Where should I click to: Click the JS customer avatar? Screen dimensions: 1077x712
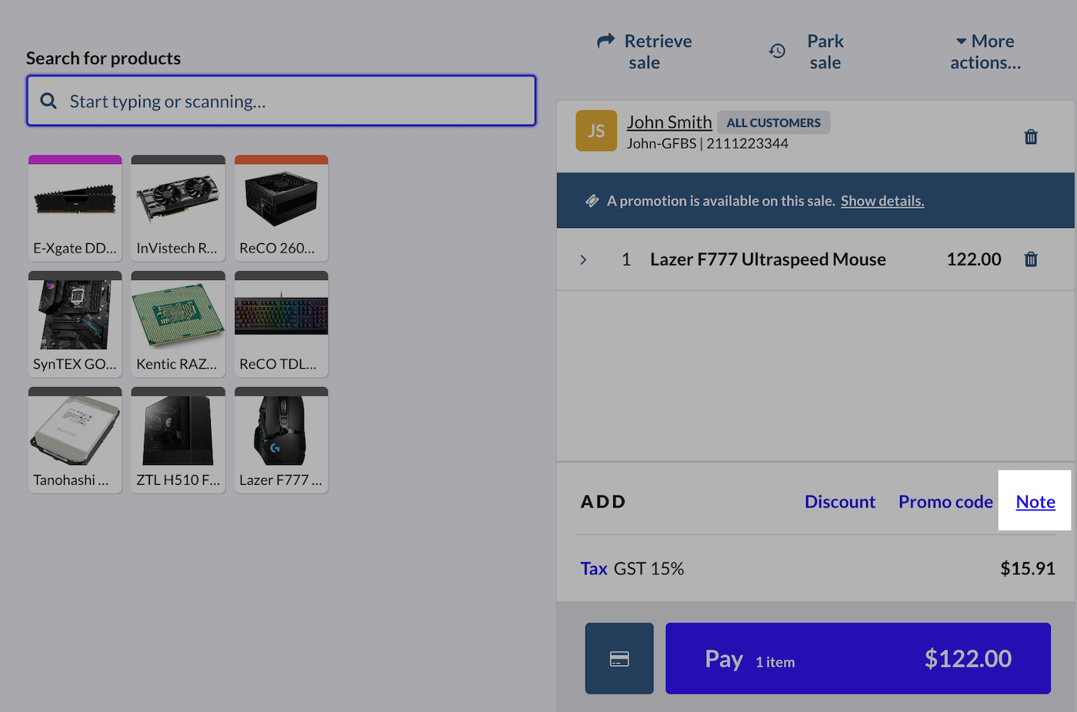tap(596, 131)
